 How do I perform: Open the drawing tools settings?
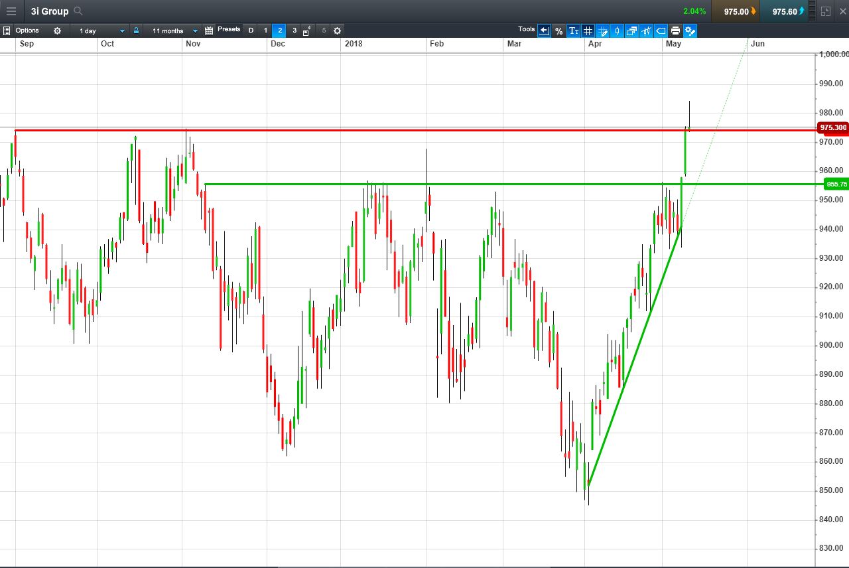(690, 31)
